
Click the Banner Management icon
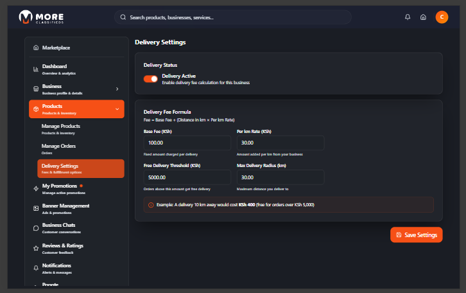coord(36,208)
